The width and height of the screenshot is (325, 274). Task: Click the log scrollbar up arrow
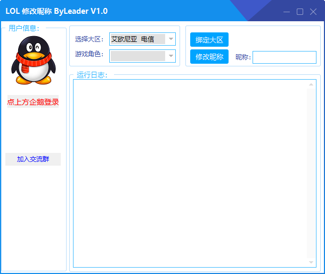[311, 84]
